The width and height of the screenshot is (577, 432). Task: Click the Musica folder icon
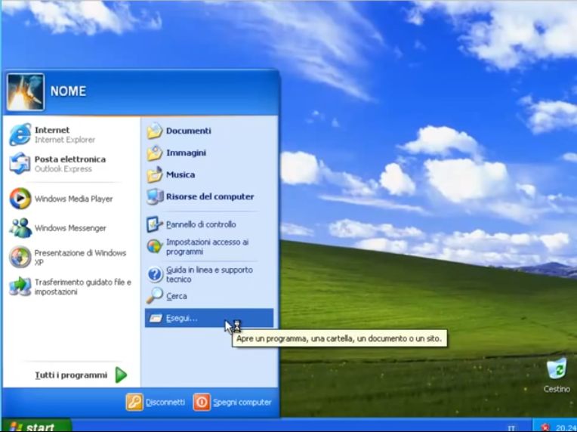[x=155, y=174]
